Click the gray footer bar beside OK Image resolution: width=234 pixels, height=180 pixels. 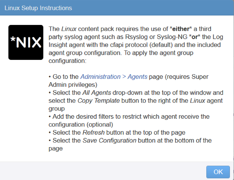pos(103,171)
